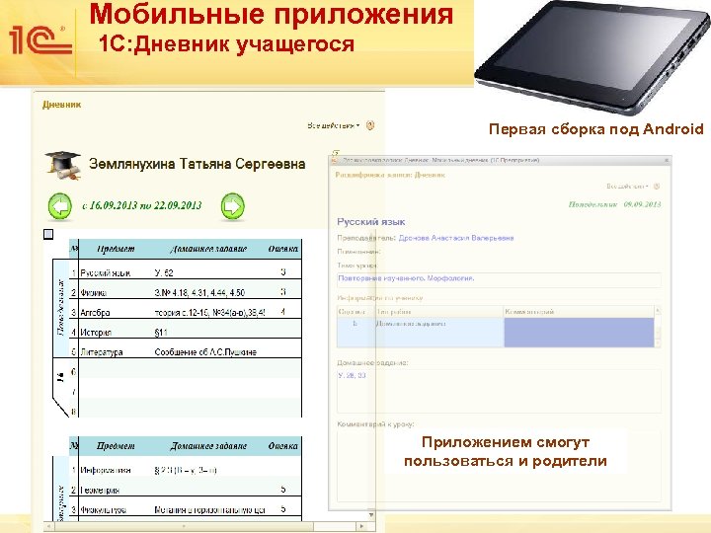Click the date "Понедельник 09.09.2013"
This screenshot has width=711, height=533.
coord(614,204)
